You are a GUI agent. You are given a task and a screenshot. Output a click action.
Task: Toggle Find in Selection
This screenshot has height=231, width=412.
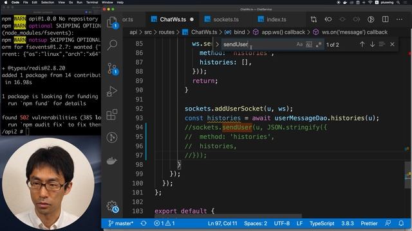pos(382,44)
